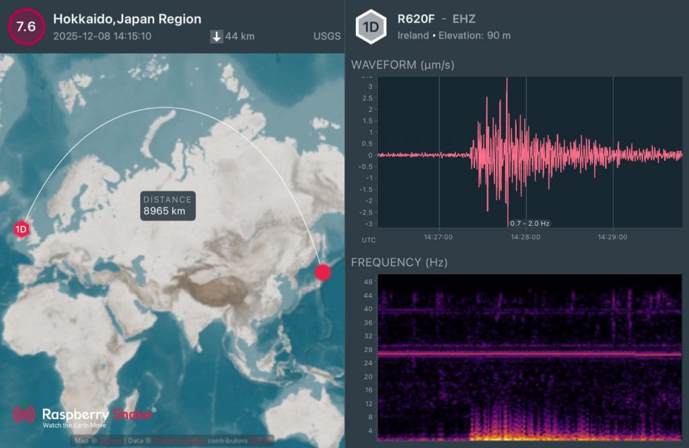Select the 1D station marker on map
The image size is (689, 448).
coord(22,229)
